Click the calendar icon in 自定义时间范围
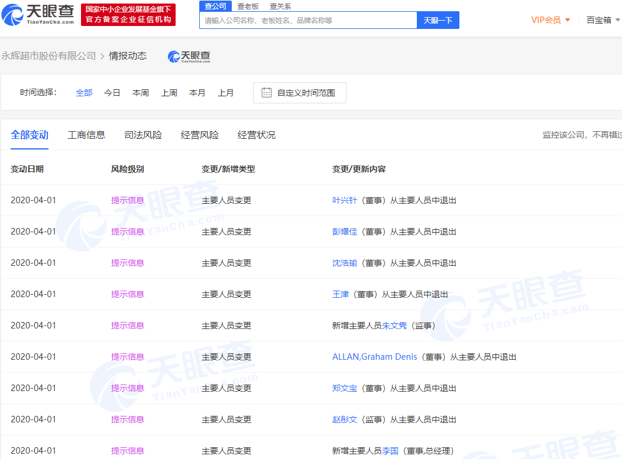622x459 pixels. point(267,93)
